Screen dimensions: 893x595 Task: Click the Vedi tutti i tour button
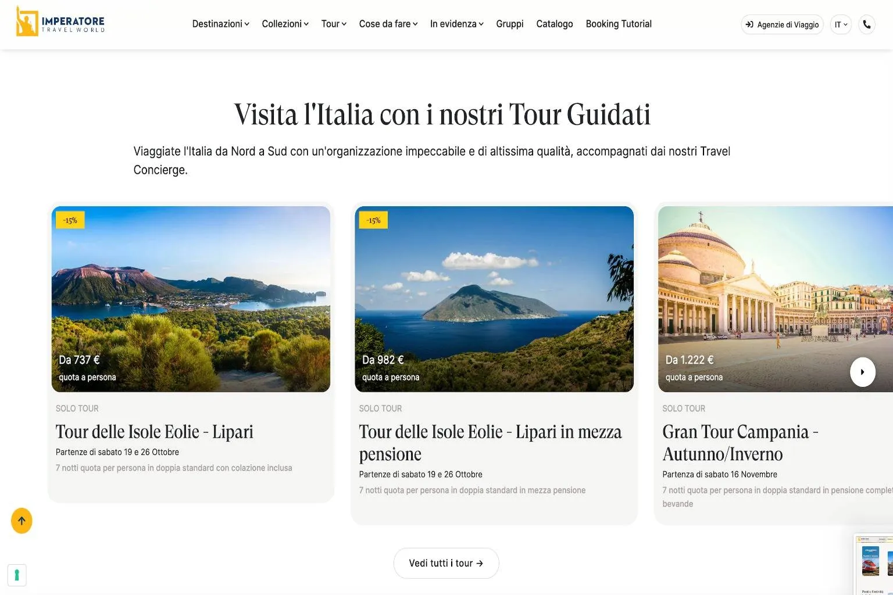coord(446,563)
